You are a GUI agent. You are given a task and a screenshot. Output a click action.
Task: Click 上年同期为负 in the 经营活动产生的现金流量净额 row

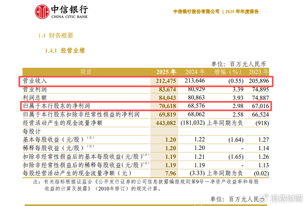[x=225, y=123]
